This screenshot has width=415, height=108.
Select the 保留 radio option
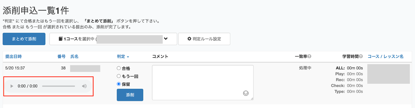119,84
